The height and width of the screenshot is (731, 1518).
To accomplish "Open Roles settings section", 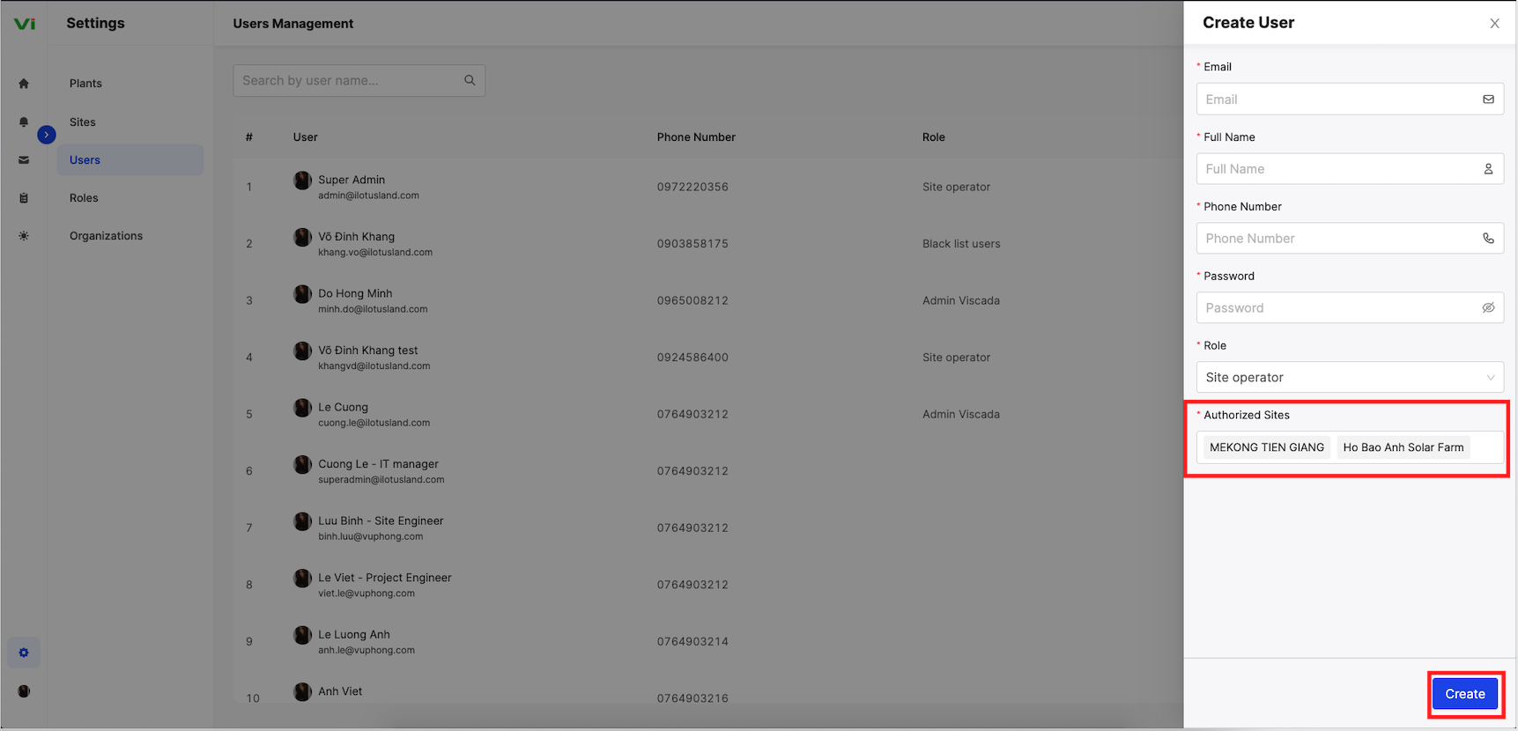I will pos(84,198).
